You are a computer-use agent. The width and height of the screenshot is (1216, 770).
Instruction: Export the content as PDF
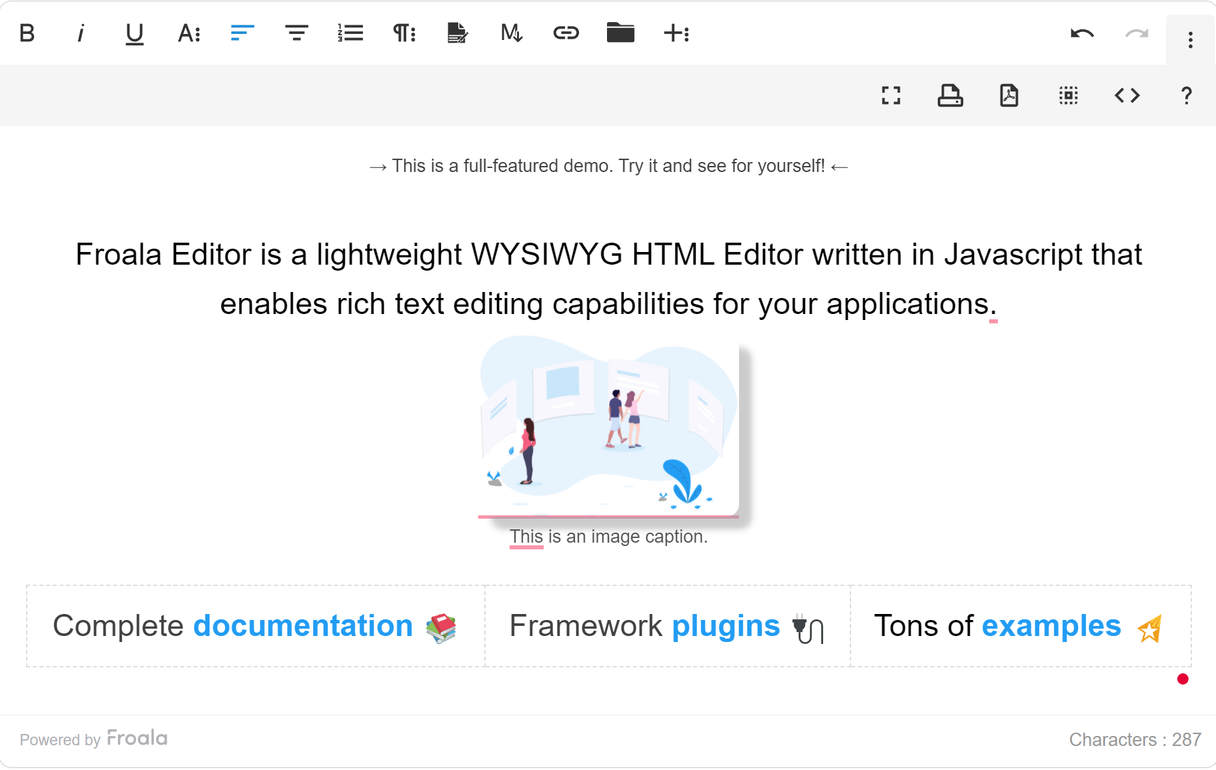(x=1008, y=95)
